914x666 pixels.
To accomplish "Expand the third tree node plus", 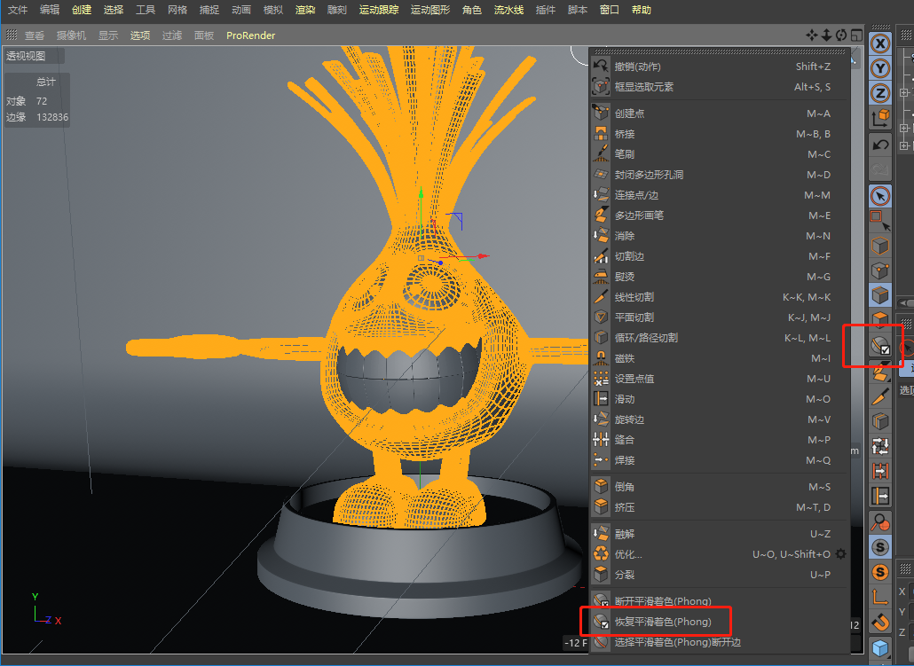I will [x=904, y=145].
